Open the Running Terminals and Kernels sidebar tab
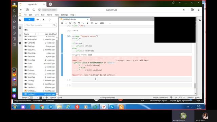The width and height of the screenshot is (217, 122). click(20, 28)
